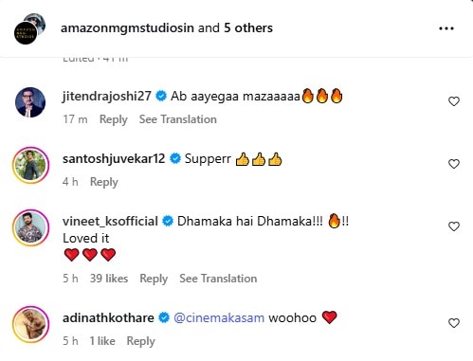Open santoshjuvekar12's story avatar
Screen dimensions: 473x361
click(x=30, y=165)
